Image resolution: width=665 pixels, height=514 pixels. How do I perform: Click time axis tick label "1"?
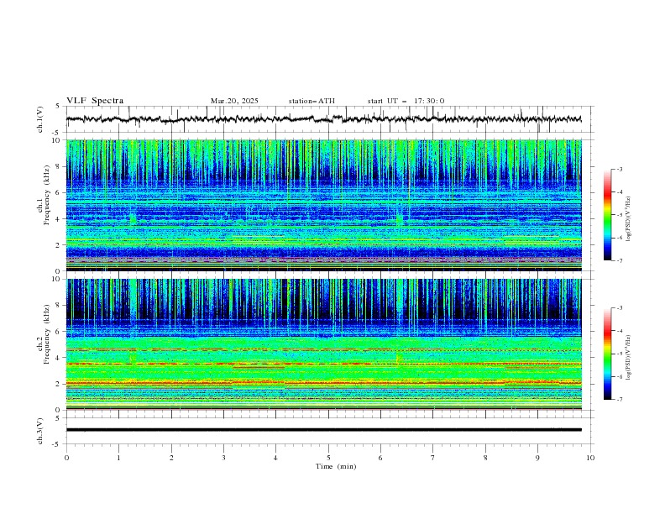click(118, 458)
